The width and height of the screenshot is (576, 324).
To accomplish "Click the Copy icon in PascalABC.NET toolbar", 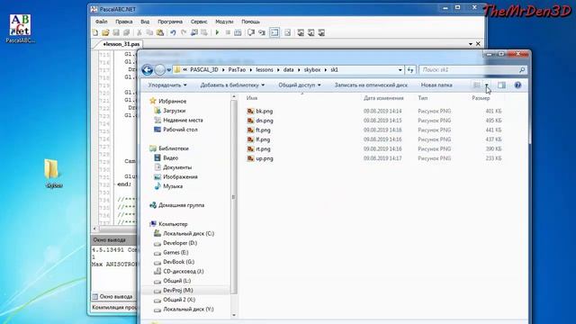I will [149, 32].
